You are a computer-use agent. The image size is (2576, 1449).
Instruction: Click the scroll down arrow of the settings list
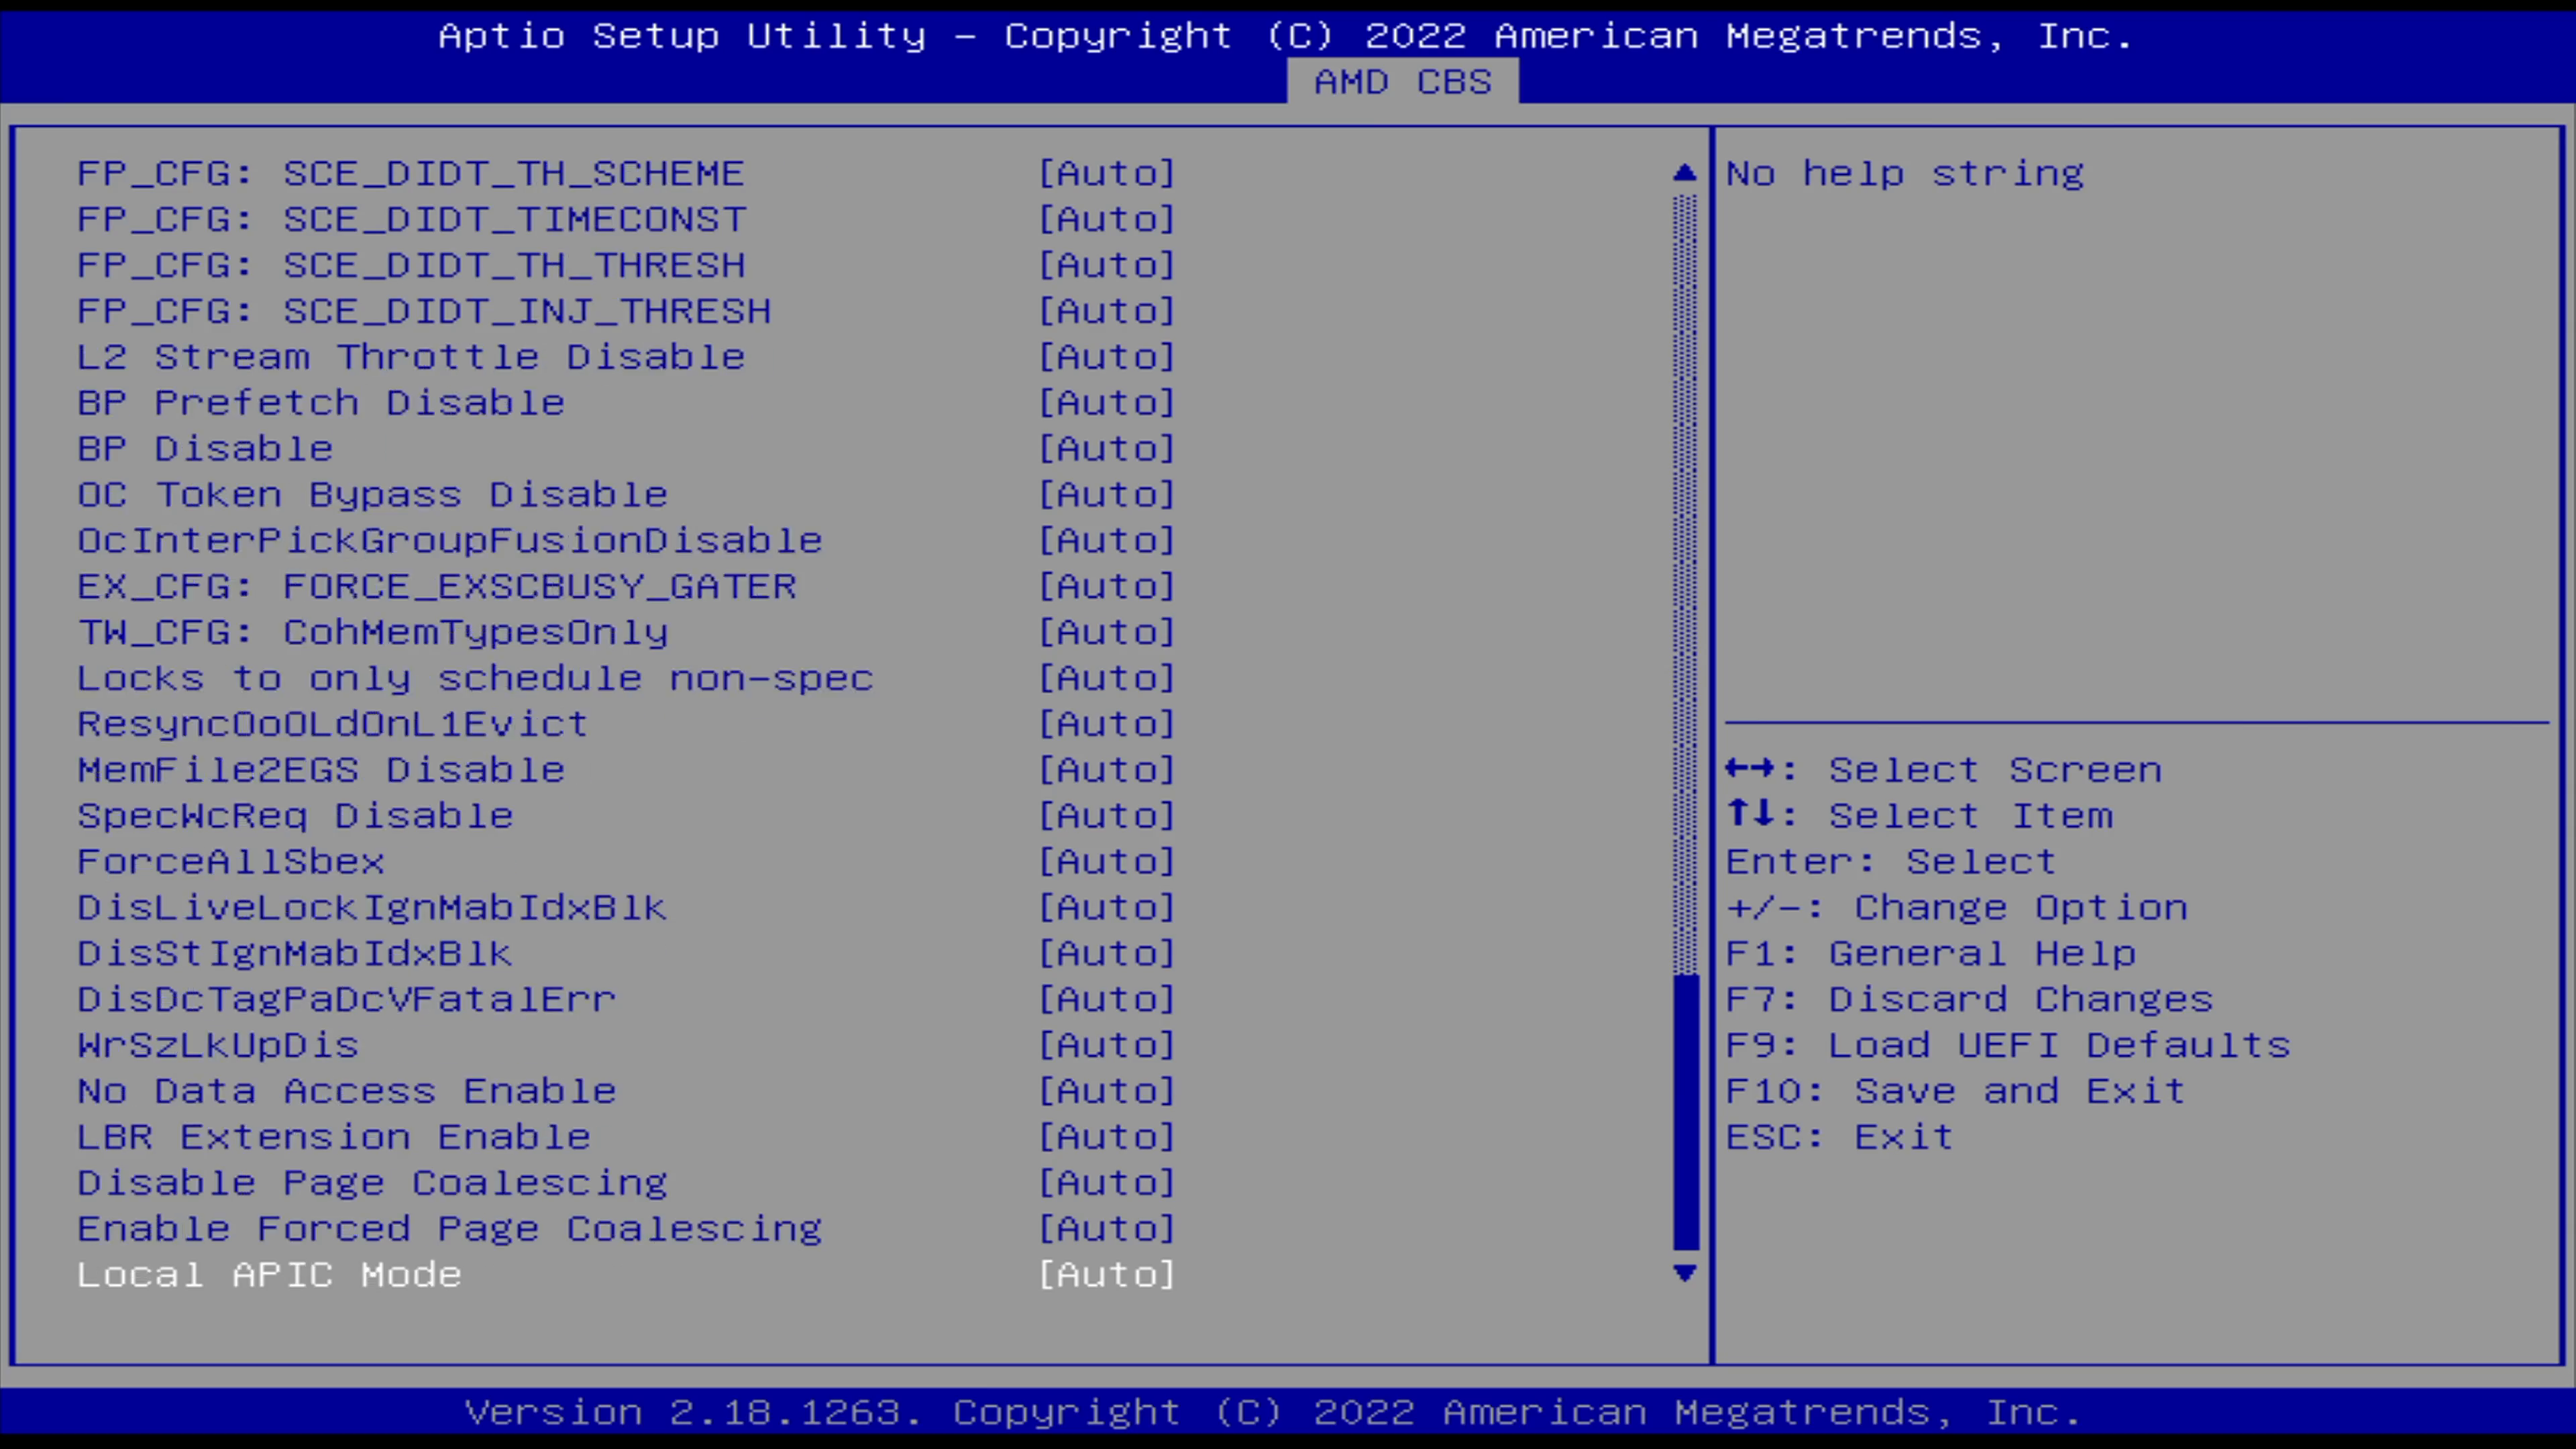1685,1273
